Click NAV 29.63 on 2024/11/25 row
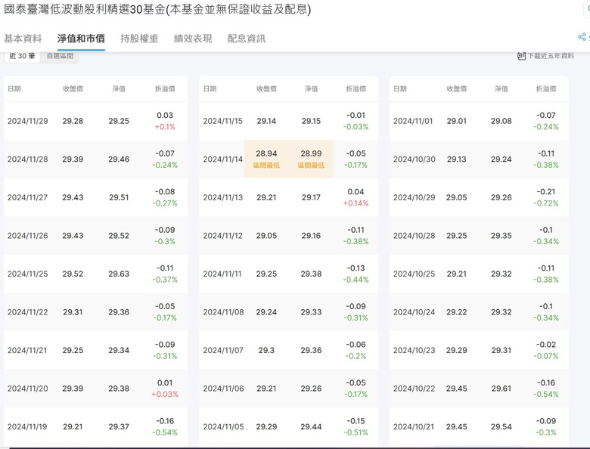590x449 pixels. pos(119,274)
